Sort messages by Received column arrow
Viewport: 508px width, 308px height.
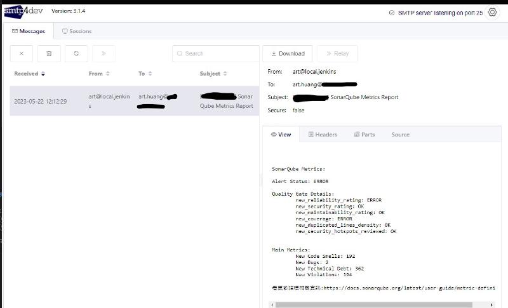[x=43, y=74]
